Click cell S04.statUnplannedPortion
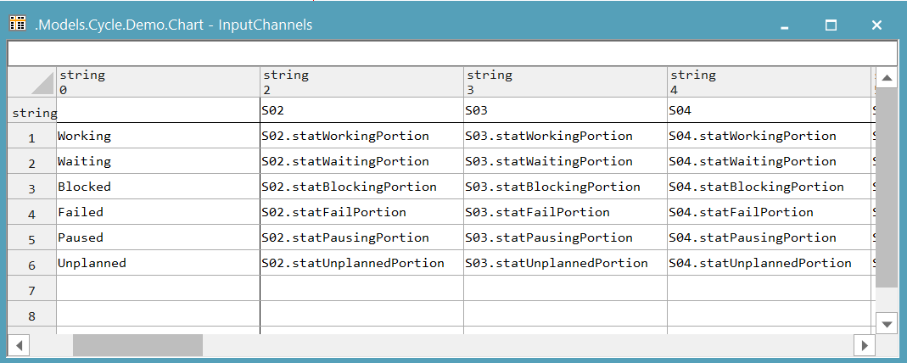907x363 pixels. (769, 263)
